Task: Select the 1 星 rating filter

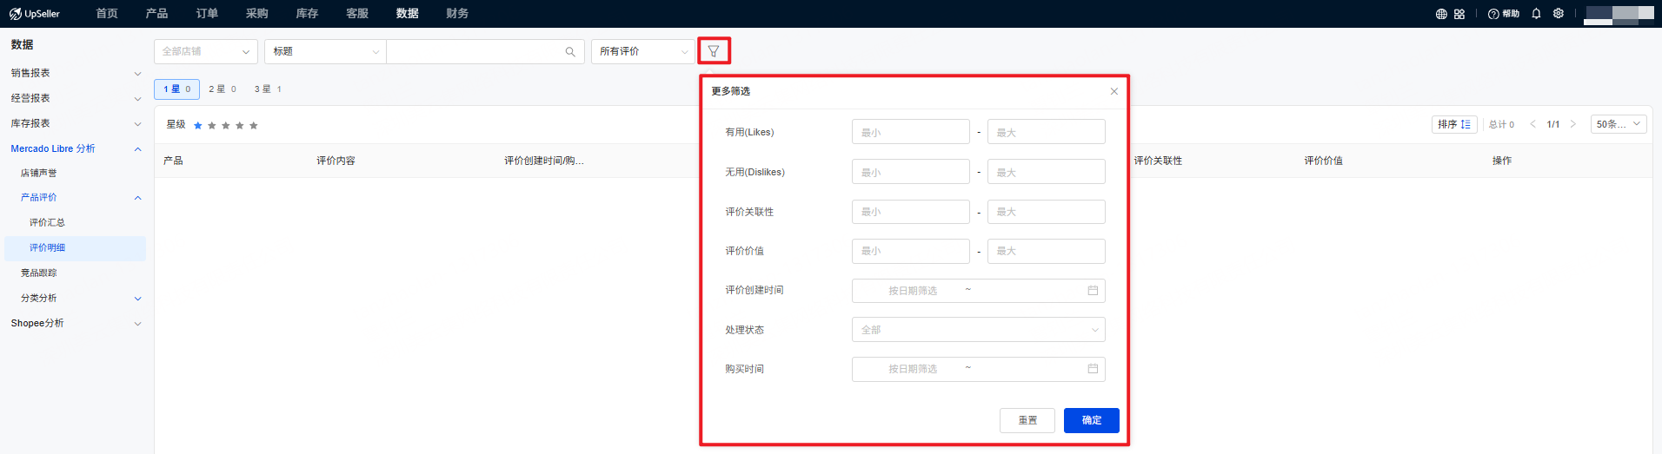Action: pyautogui.click(x=176, y=89)
